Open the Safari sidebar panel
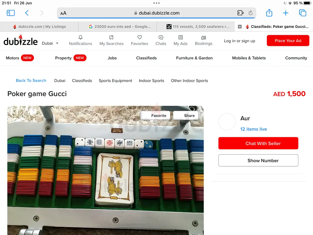The width and height of the screenshot is (313, 235). (11, 13)
